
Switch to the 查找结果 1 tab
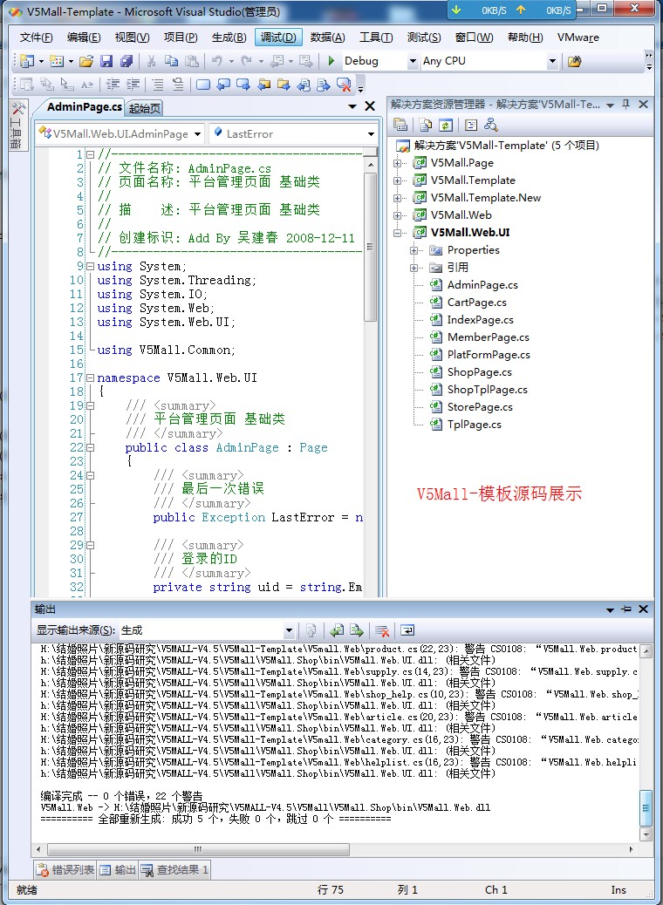(x=175, y=870)
